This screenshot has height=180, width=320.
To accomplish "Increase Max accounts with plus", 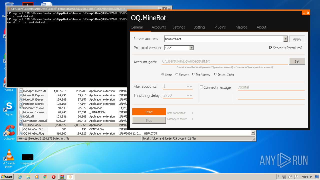I will (x=188, y=86).
